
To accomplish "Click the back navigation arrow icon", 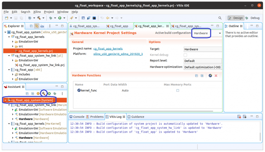I will [x=108, y=18].
